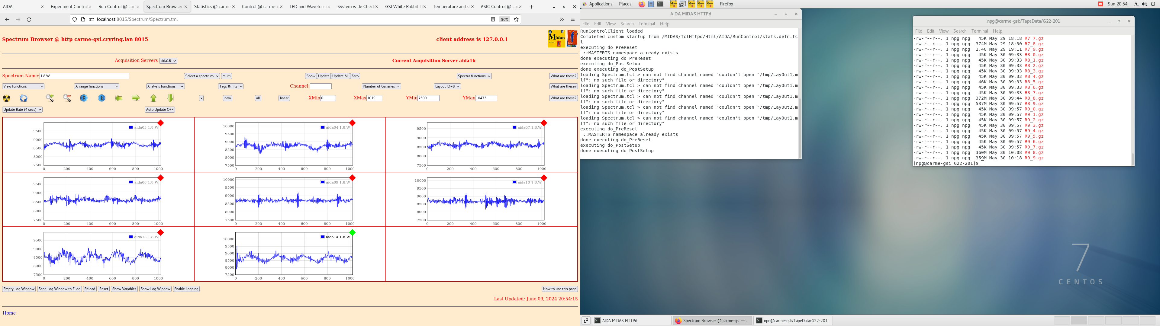1160x326 pixels.
Task: Open the Update Rate dropdown
Action: (22, 109)
